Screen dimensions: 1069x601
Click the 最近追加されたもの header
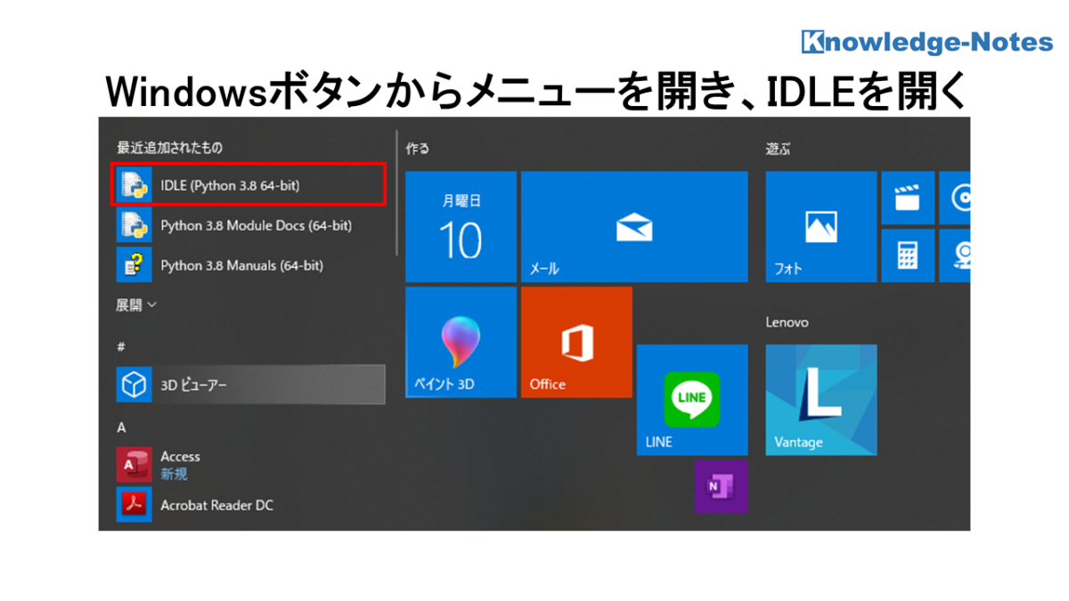[x=169, y=146]
